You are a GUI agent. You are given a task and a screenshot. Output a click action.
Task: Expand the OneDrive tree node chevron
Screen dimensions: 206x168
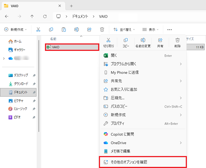pos(4,58)
